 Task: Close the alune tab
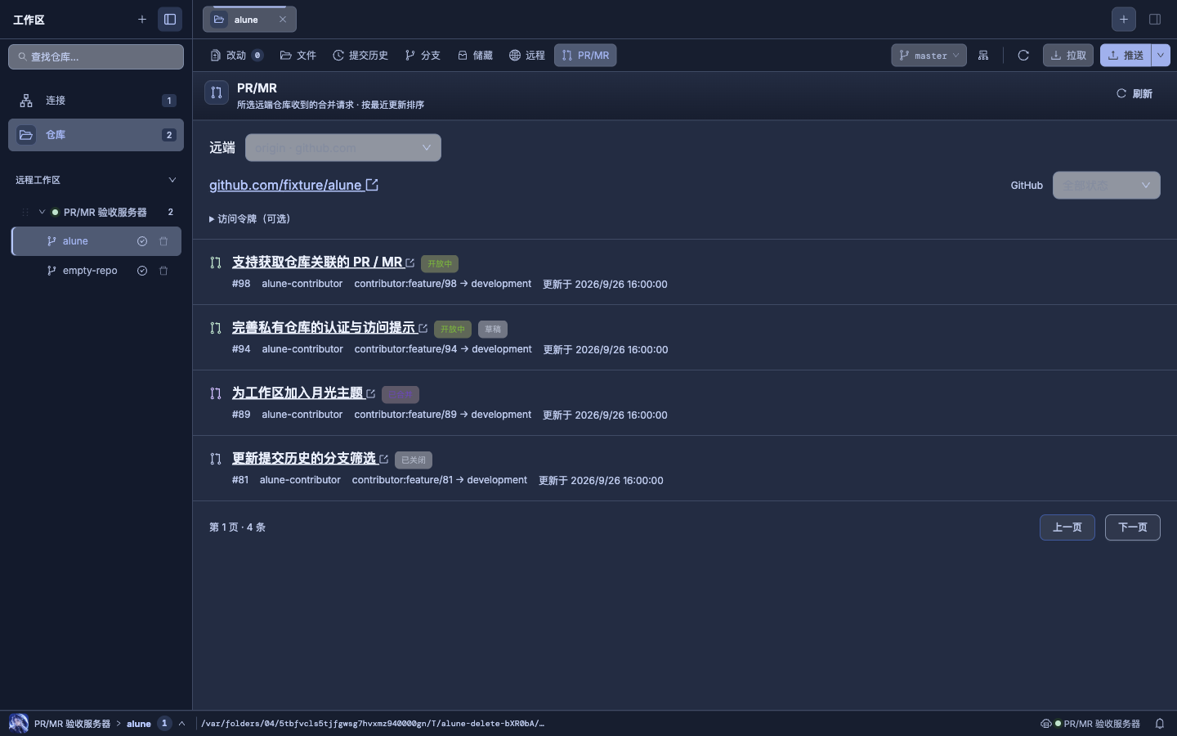point(283,20)
